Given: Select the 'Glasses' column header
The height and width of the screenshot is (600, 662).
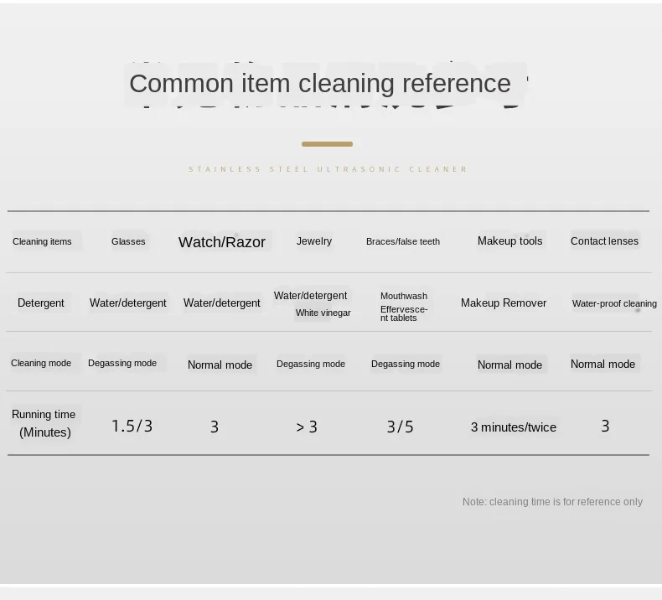Looking at the screenshot, I should tap(128, 241).
